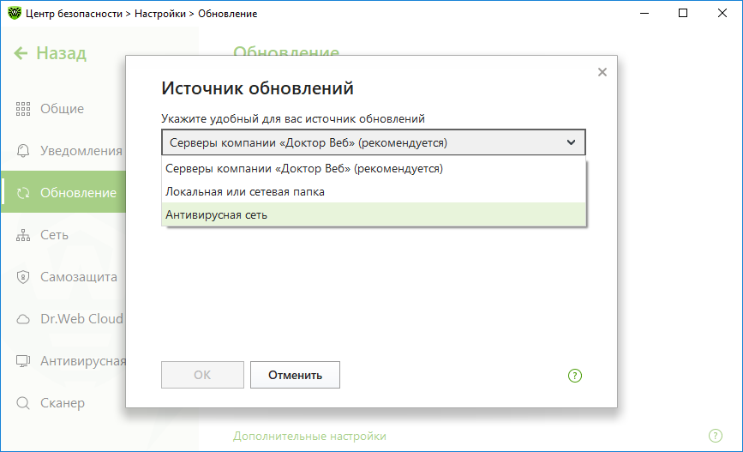Open the Общие settings section
Screen dimensions: 743x452
coord(62,109)
